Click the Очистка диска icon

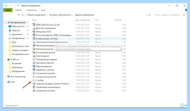click(34, 56)
